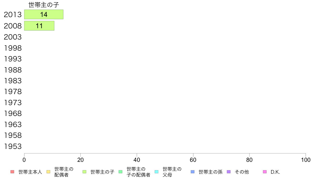Select the 2013 bar showing 14
313x194 pixels.
(x=44, y=14)
